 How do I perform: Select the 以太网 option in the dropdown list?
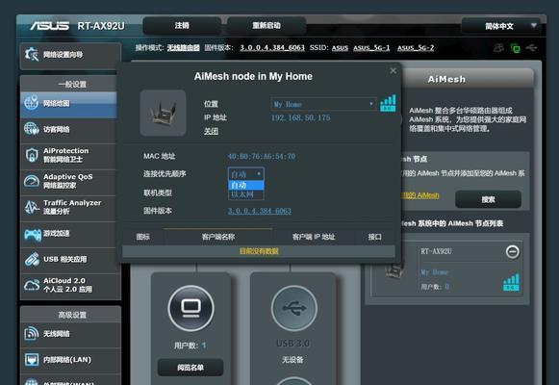point(246,194)
